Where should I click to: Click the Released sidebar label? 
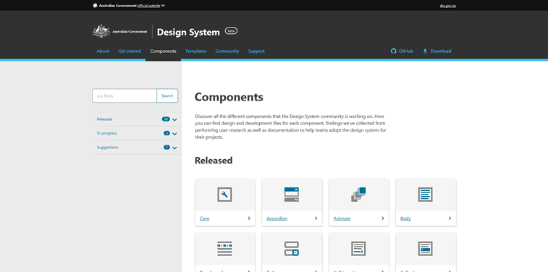click(104, 119)
